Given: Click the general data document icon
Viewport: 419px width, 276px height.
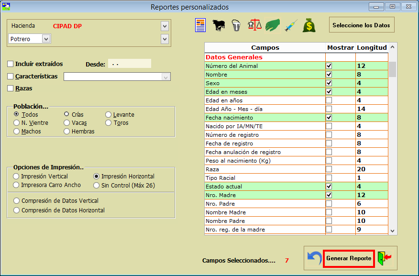Looking at the screenshot, I should [x=200, y=25].
